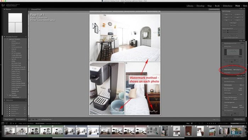Select the first filmstrip thumbnail
Image resolution: width=248 pixels, height=140 pixels.
10,131
